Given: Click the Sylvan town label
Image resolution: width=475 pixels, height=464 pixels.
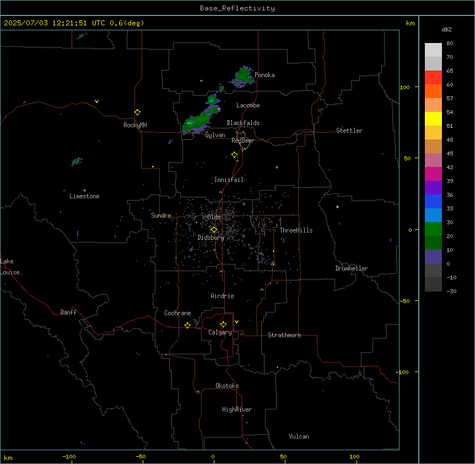Looking at the screenshot, I should pyautogui.click(x=215, y=135).
